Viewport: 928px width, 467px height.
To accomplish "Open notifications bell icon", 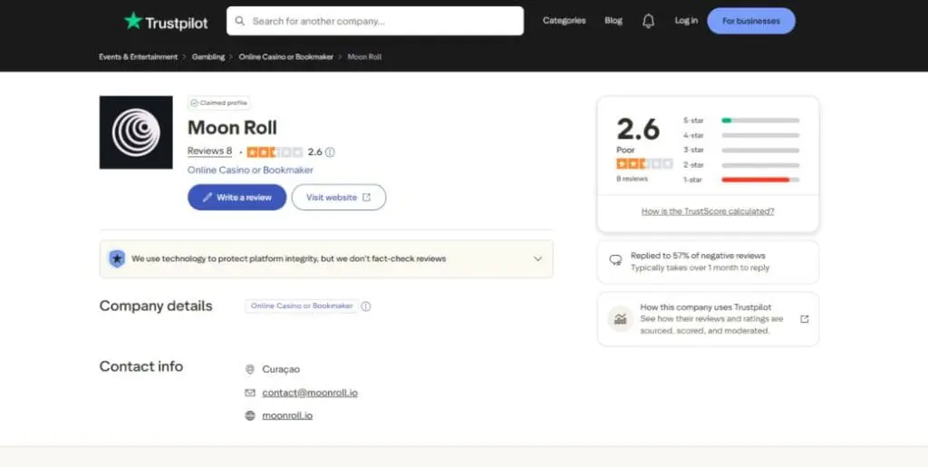I will (x=648, y=21).
